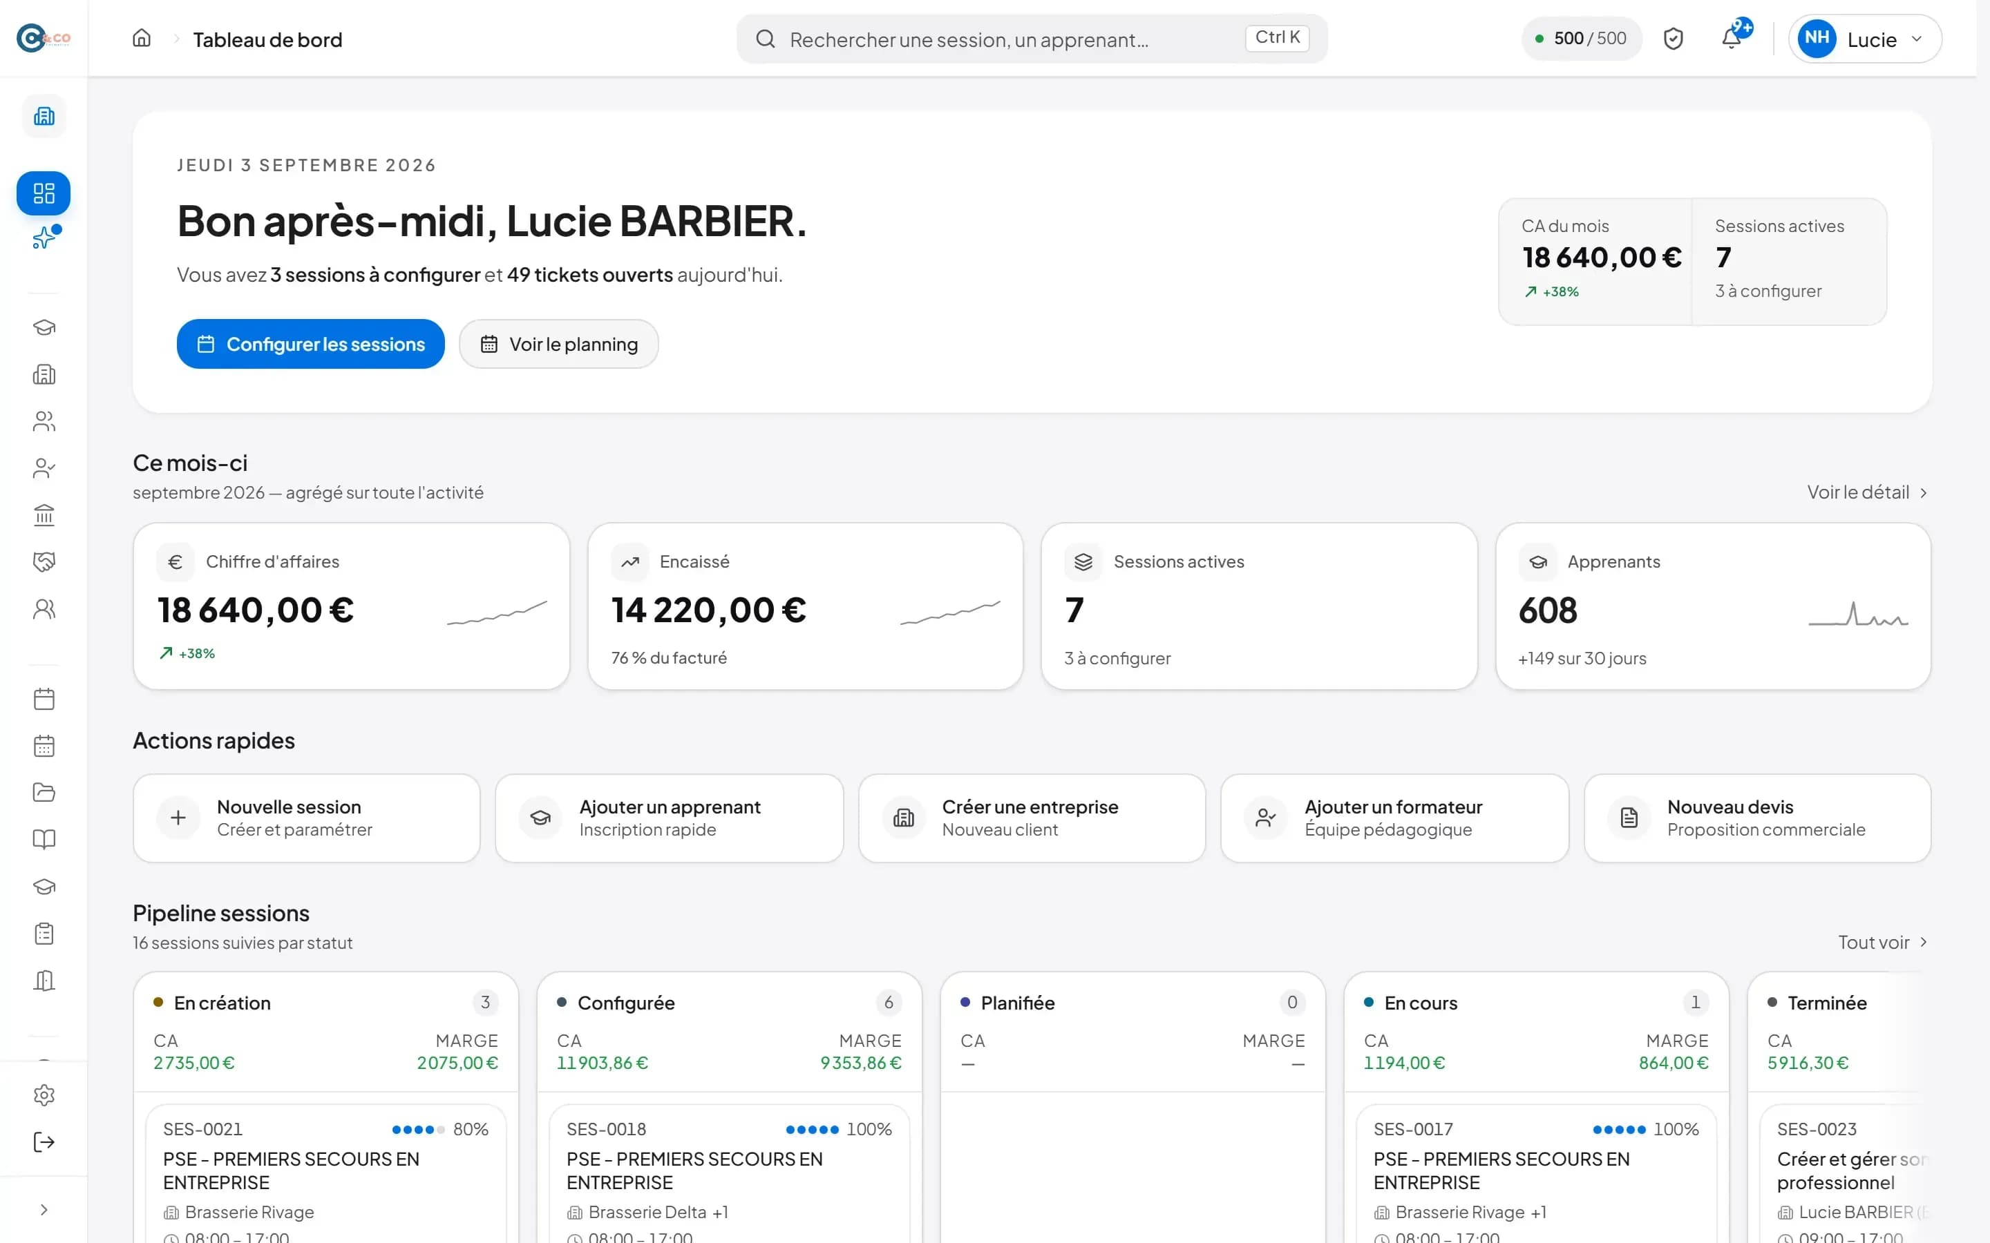Click Ajouter un apprenant quick action
The width and height of the screenshot is (1990, 1243).
click(x=670, y=818)
